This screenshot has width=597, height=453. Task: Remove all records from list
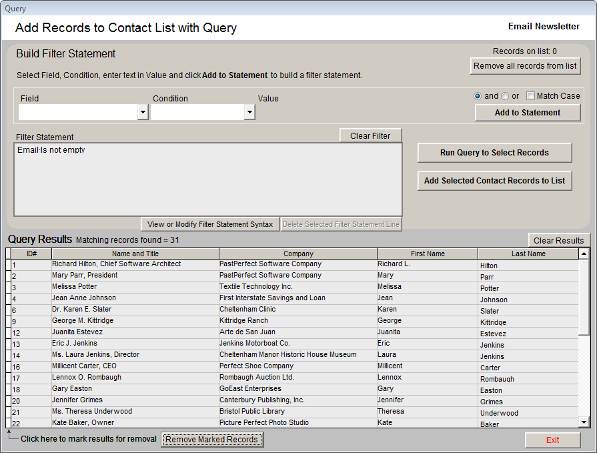pos(524,66)
